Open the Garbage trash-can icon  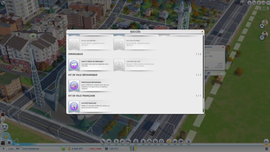click(x=143, y=141)
